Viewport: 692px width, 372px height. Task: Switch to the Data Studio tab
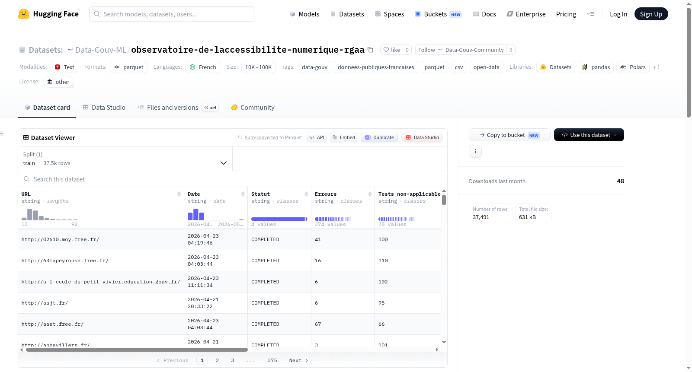point(104,107)
